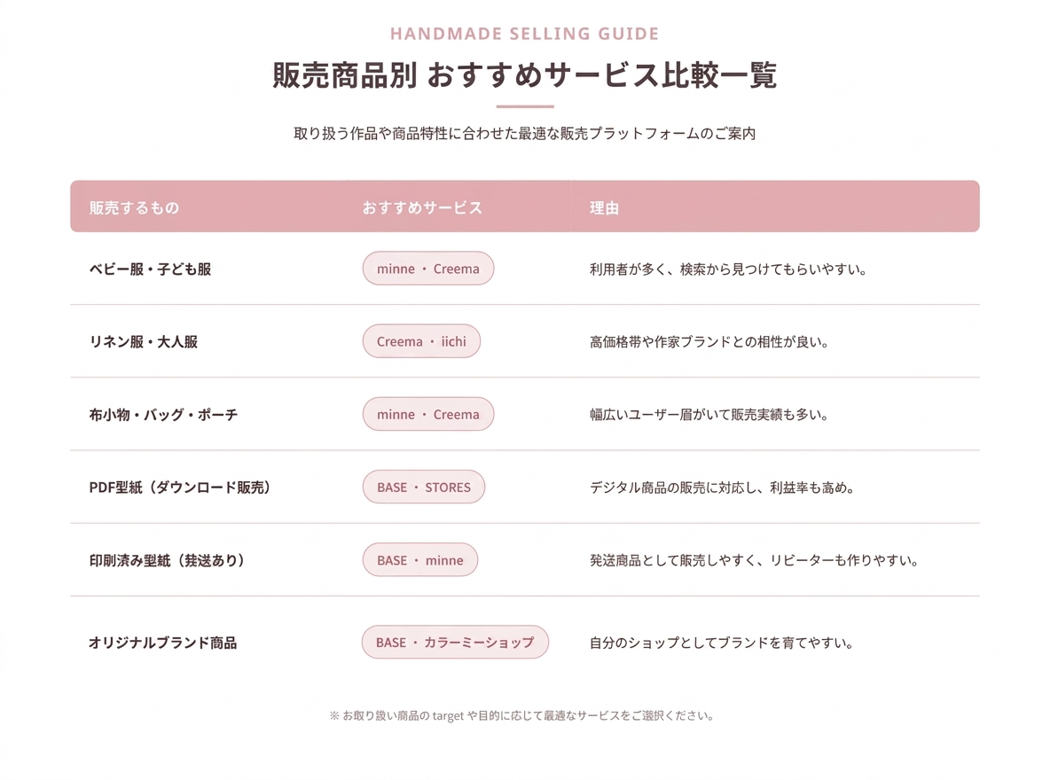Image resolution: width=1058 pixels, height=780 pixels.
Task: Click the 販売商品別 おすすめサービス比較一覧 title
Action: [x=524, y=74]
